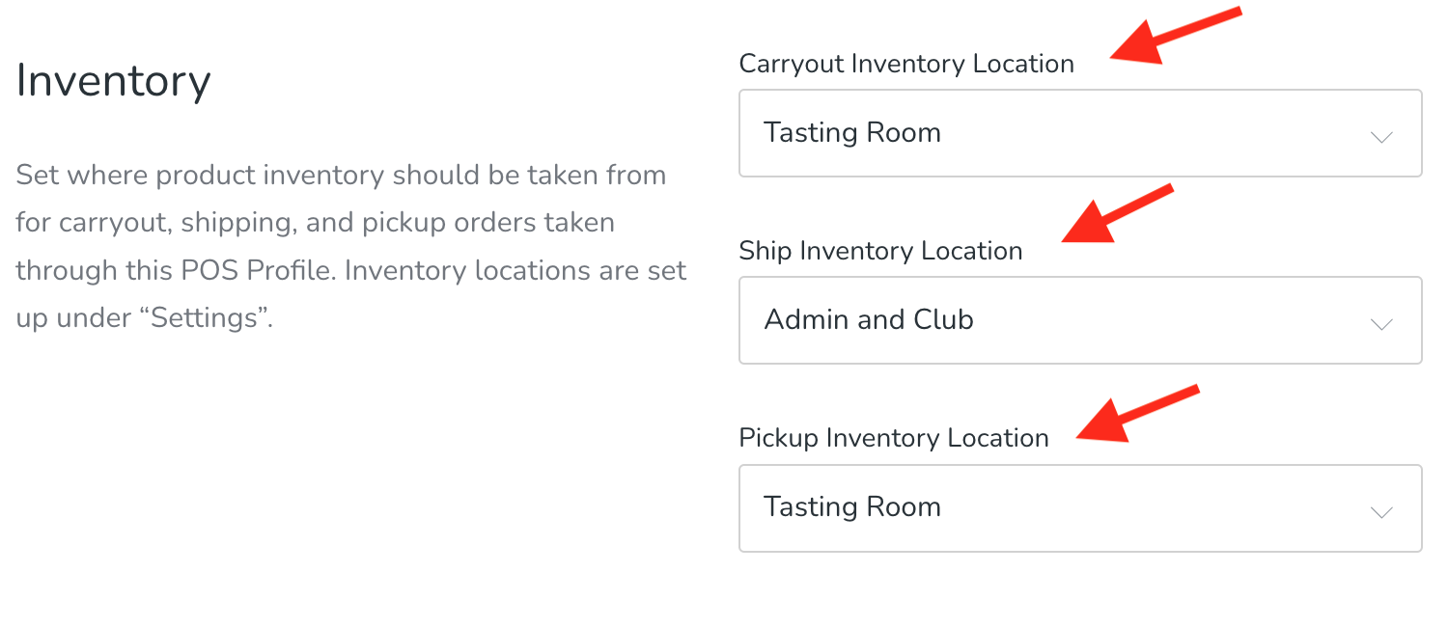Click the Ship Inventory Location label
Screen dimensions: 1448x627
click(x=879, y=251)
